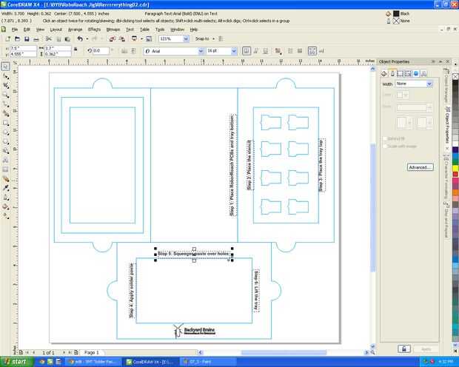The width and height of the screenshot is (459, 367).
Task: Toggle Scale with image checkbox
Action: tap(385, 146)
